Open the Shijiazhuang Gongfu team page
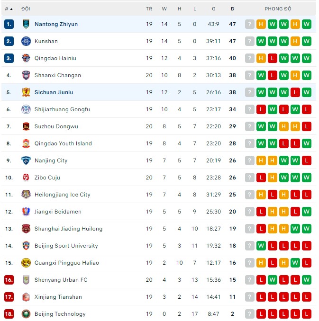319x321 pixels. point(62,109)
